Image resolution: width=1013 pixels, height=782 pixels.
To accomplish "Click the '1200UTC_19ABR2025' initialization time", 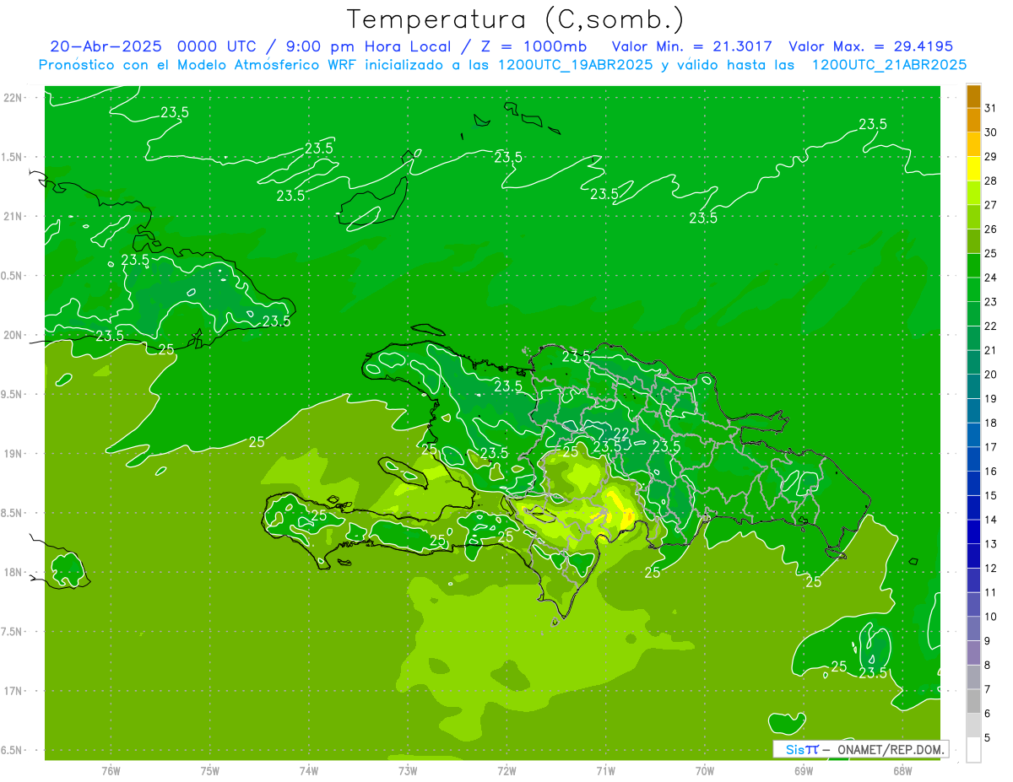I will [x=576, y=65].
